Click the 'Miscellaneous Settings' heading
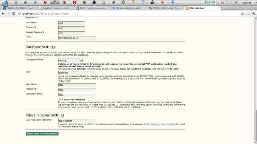257x144 pixels. click(x=45, y=115)
